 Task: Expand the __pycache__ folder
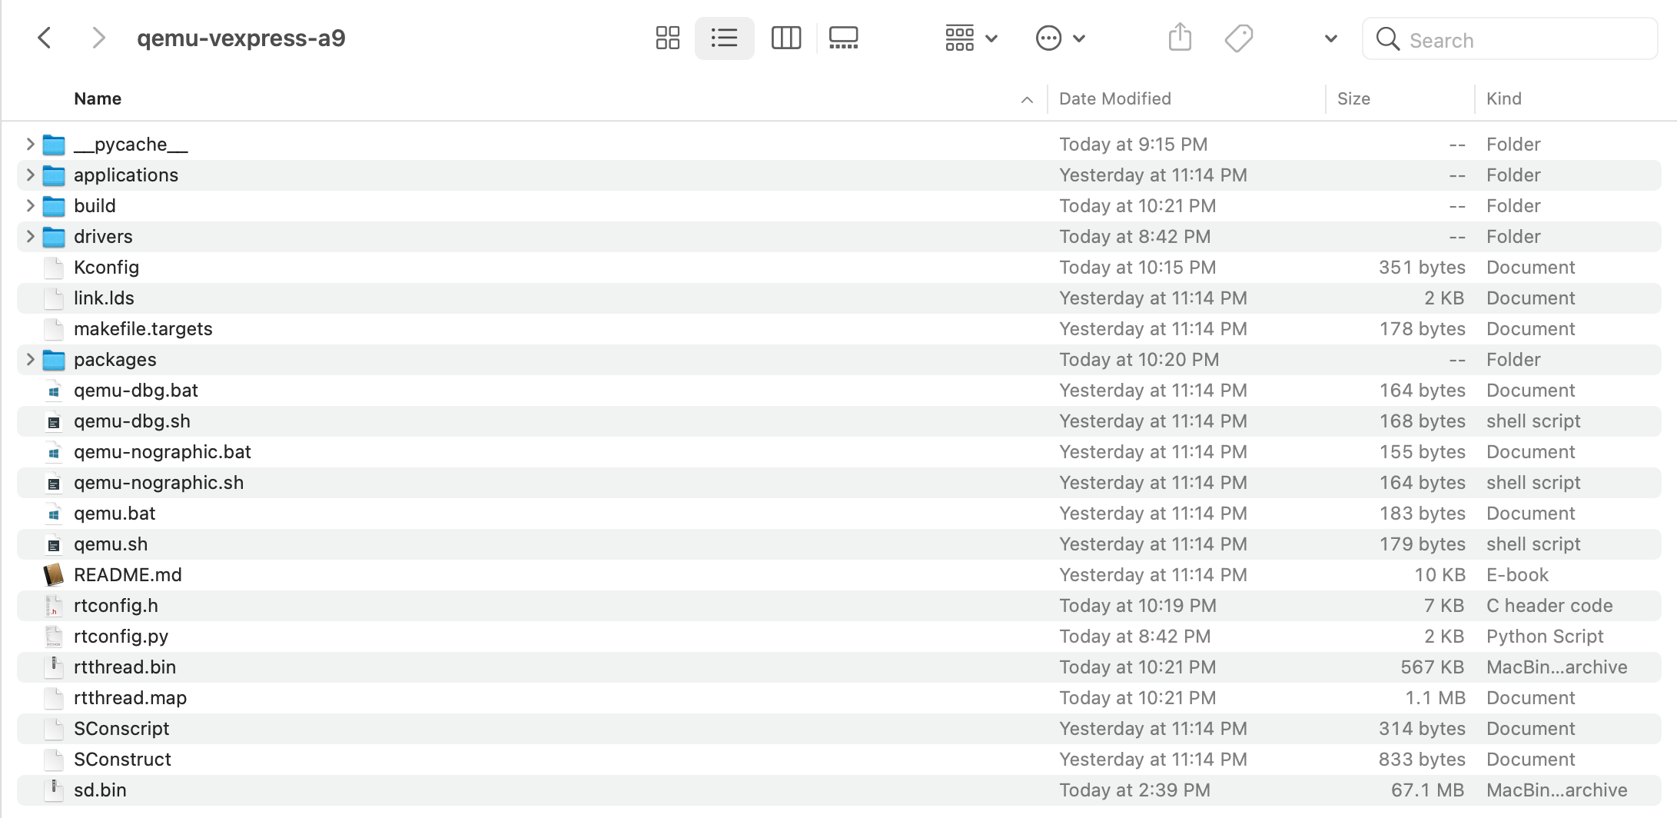[x=30, y=145]
